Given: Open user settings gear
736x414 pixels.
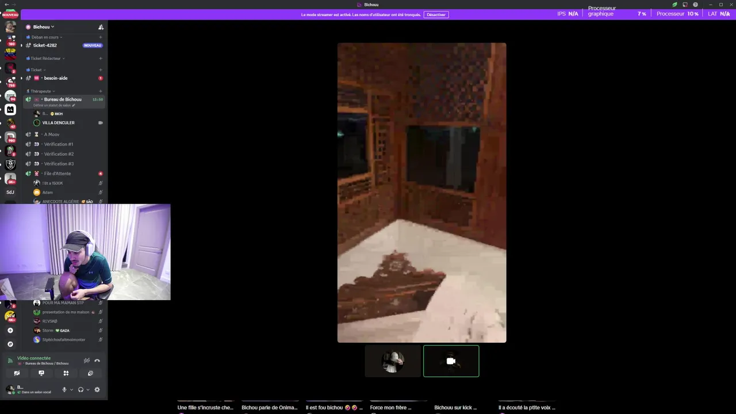Looking at the screenshot, I should 97,389.
